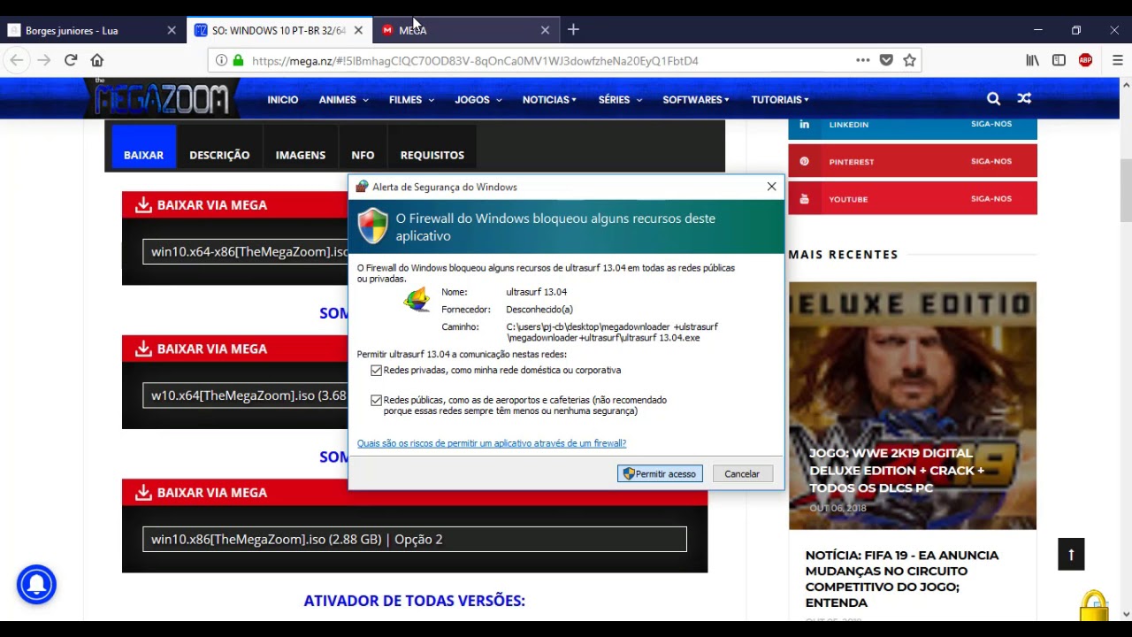Bookmark this page with star icon
Viewport: 1132px width, 637px height.
[909, 60]
